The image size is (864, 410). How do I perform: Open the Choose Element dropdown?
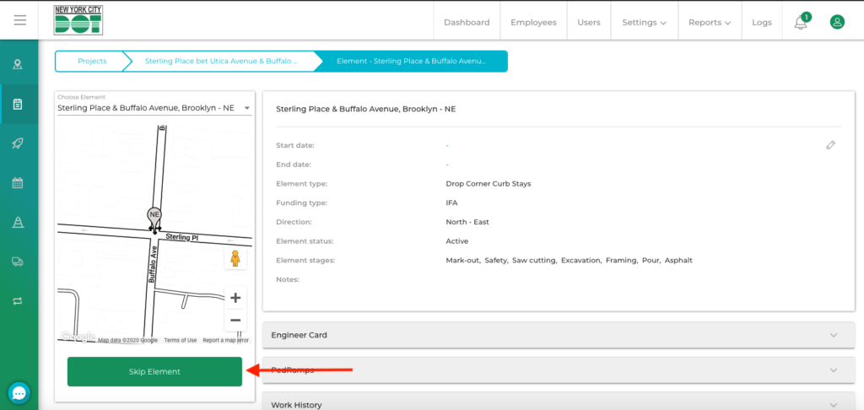click(154, 108)
